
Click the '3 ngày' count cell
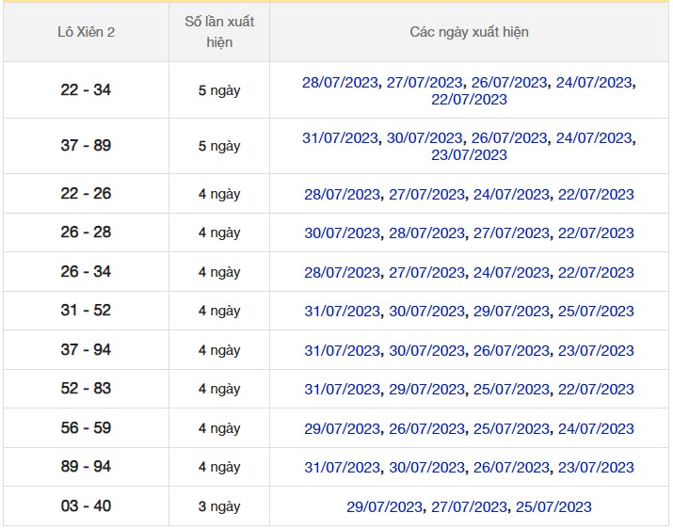coord(219,507)
